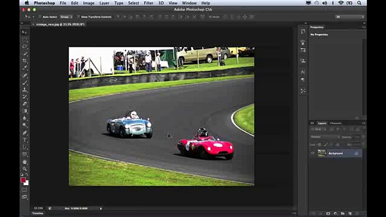Click the Properties panel tab
Image resolution: width=386 pixels, height=217 pixels.
tap(317, 27)
